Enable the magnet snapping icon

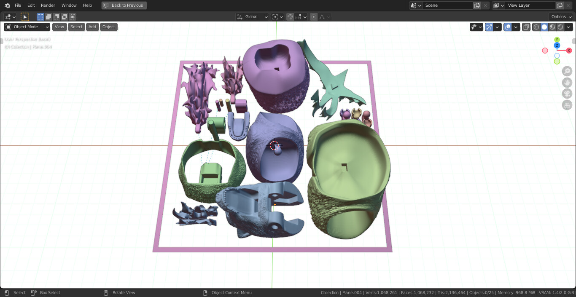(x=290, y=16)
